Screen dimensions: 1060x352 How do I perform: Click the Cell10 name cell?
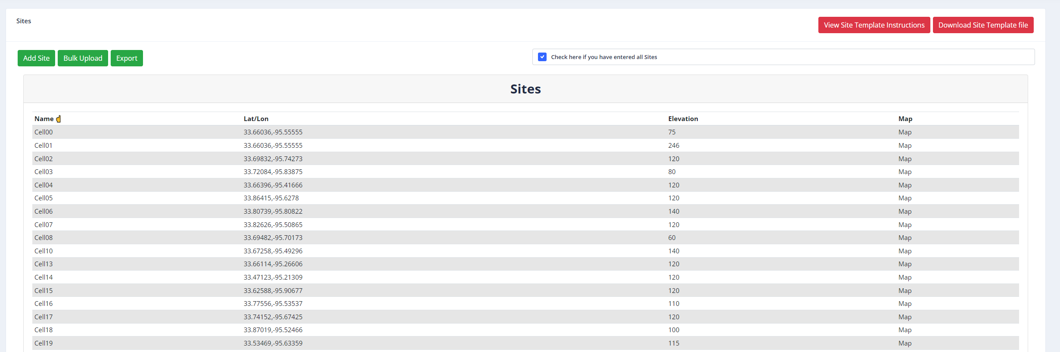(44, 251)
